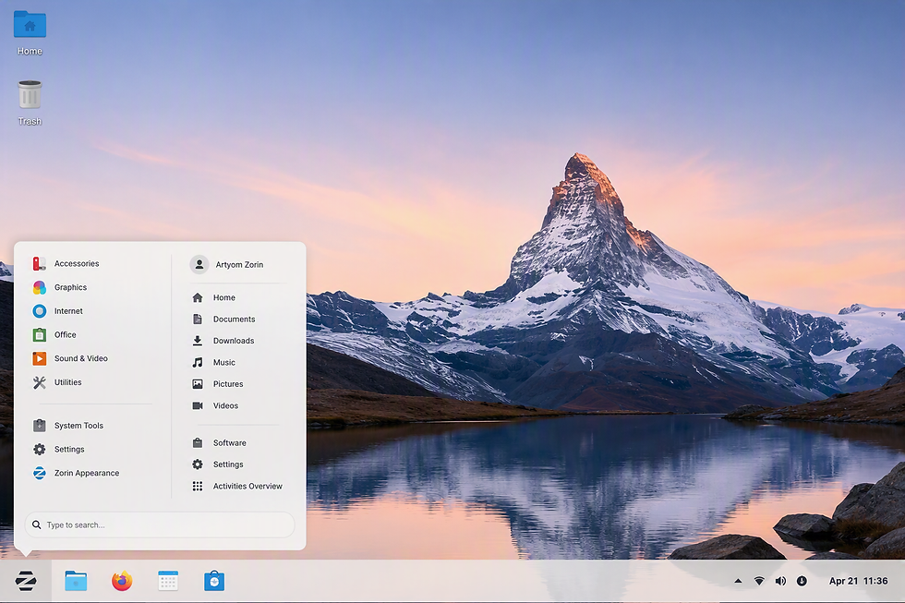
Task: Open the Zorin start menu button
Action: pos(26,581)
